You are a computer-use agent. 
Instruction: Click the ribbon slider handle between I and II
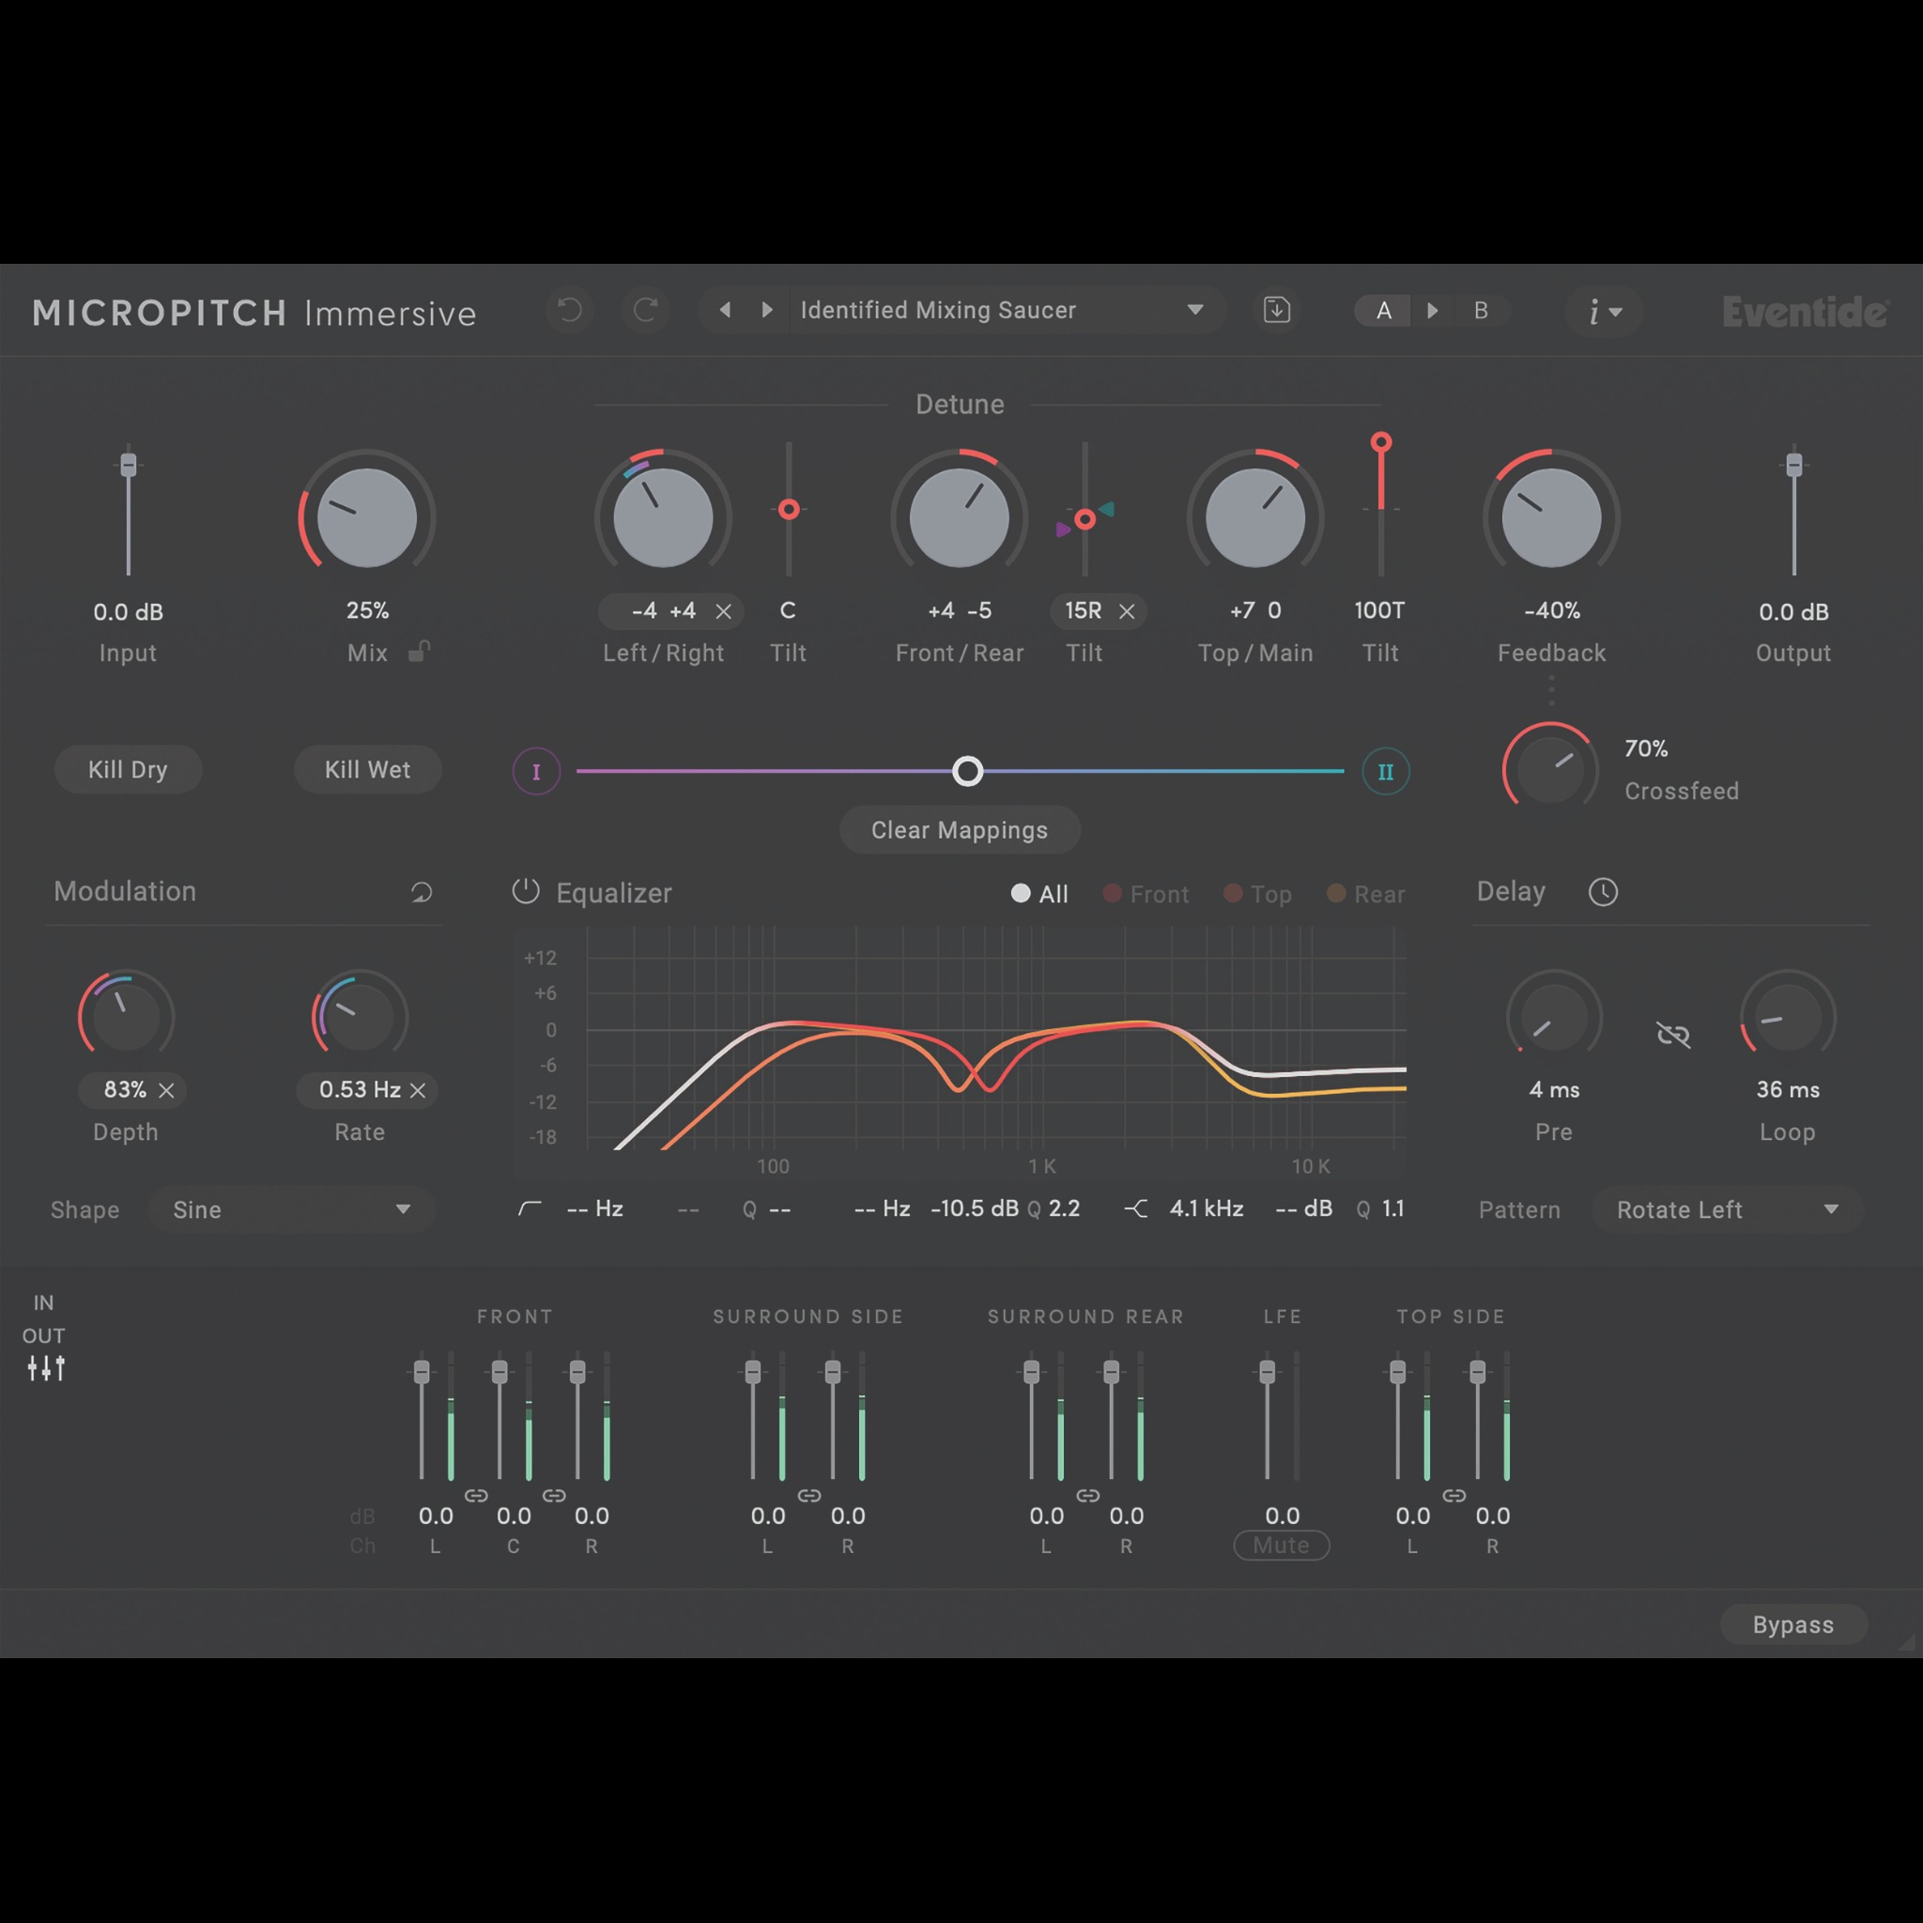[x=966, y=770]
